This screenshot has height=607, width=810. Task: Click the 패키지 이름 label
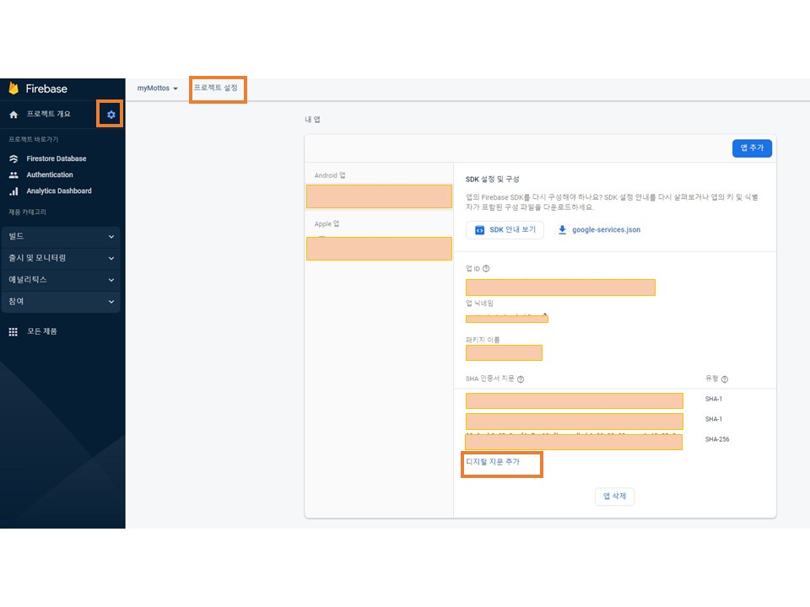483,340
